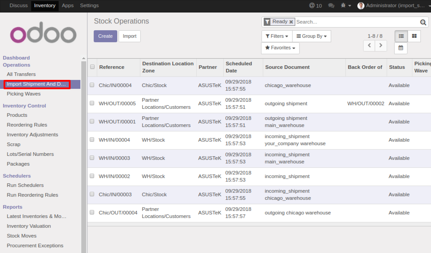The height and width of the screenshot is (253, 431).
Task: Switch to kanban view
Action: pyautogui.click(x=414, y=36)
